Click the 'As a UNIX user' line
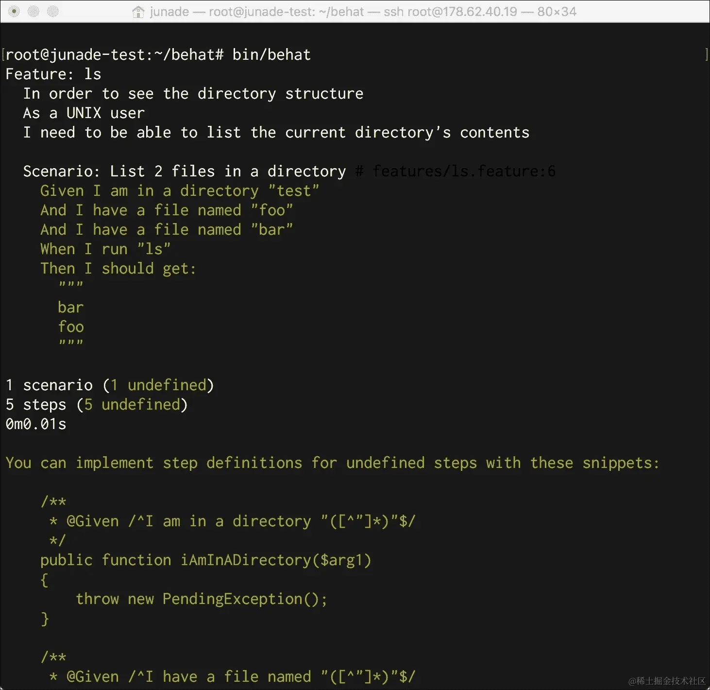Image resolution: width=710 pixels, height=690 pixels. (x=84, y=113)
